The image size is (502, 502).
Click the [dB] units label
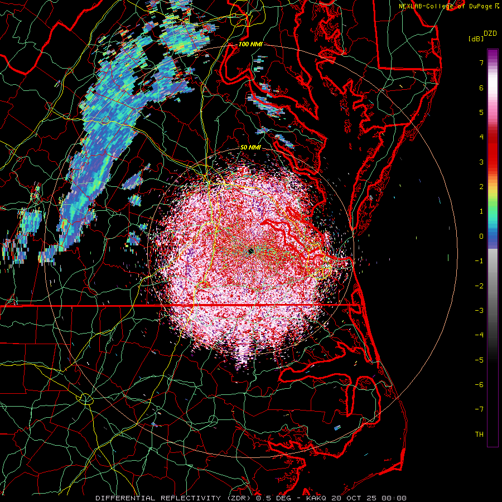pyautogui.click(x=476, y=38)
